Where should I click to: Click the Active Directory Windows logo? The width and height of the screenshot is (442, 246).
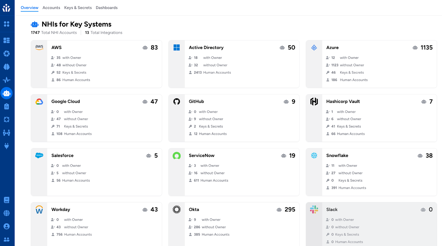(x=177, y=48)
